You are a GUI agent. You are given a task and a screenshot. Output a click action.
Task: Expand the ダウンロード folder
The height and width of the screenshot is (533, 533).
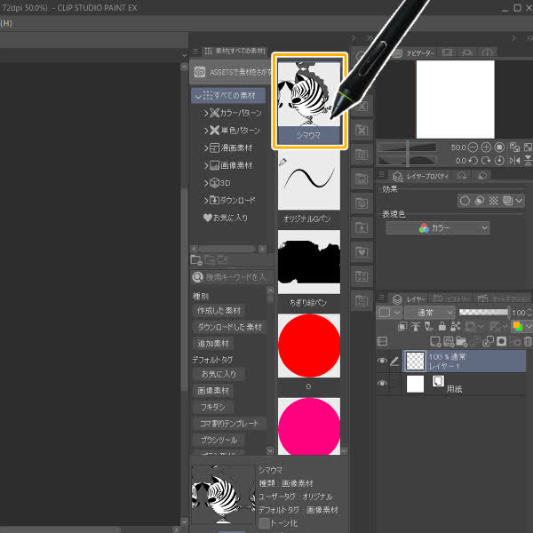click(206, 201)
